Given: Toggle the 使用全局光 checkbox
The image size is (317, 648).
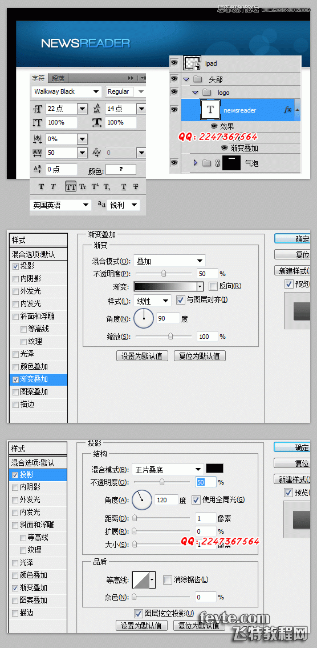Looking at the screenshot, I should point(196,499).
